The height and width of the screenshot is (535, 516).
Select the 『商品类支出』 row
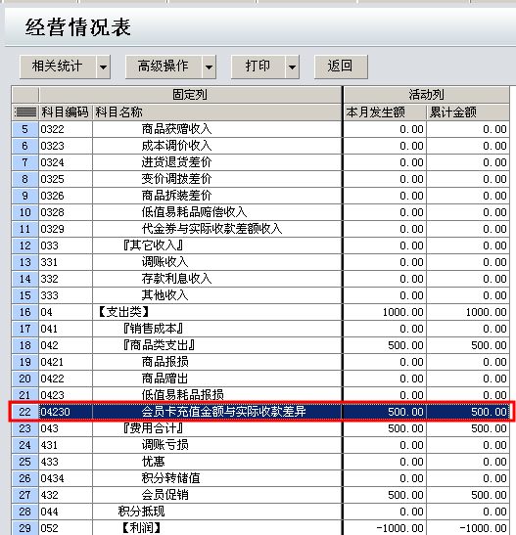click(260, 345)
